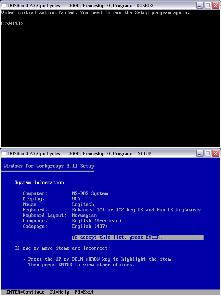
Task: Click the DOSBox icon in the DOSBOX window title bar
Action: pyautogui.click(x=4, y=6)
